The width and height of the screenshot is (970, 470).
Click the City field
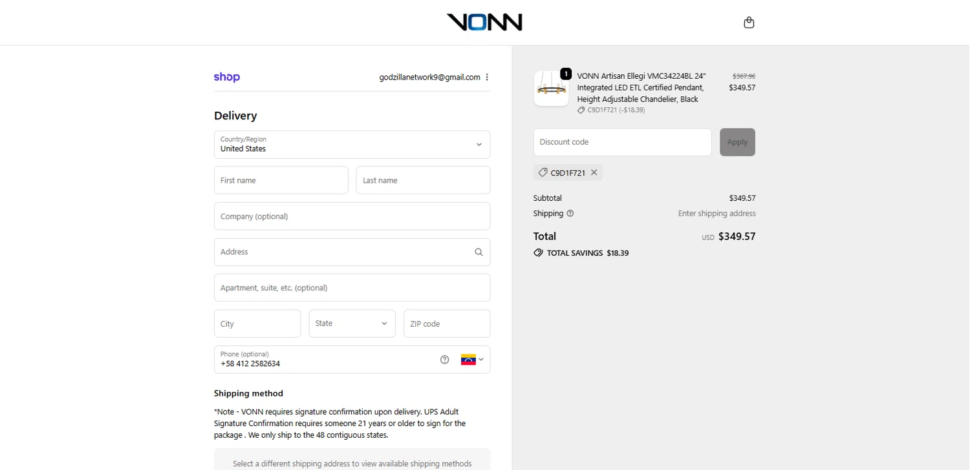[257, 323]
